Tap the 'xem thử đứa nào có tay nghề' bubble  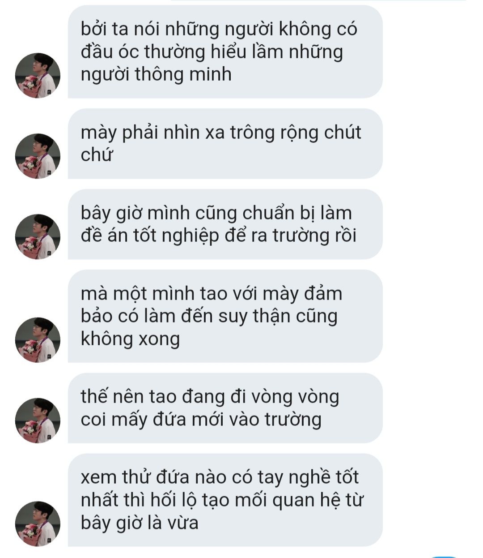pos(225,500)
